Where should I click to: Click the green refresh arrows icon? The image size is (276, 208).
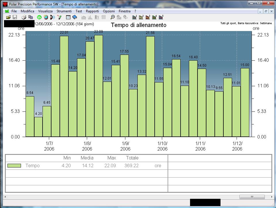tap(39, 17)
